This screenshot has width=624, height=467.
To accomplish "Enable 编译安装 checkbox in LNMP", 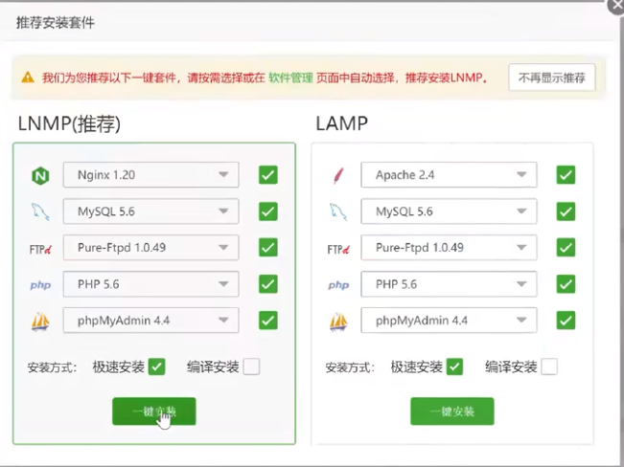I will 251,367.
